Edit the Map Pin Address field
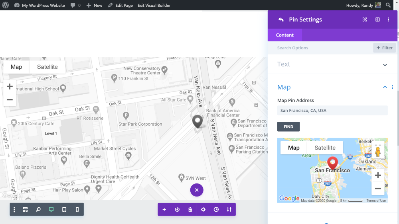 [332, 110]
